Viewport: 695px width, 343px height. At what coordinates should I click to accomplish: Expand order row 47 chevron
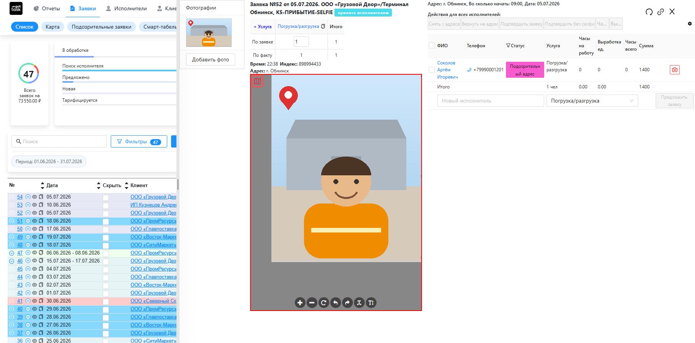coord(11,253)
